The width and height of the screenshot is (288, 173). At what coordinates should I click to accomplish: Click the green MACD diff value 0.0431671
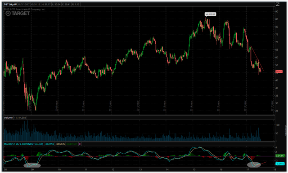(x=72, y=144)
